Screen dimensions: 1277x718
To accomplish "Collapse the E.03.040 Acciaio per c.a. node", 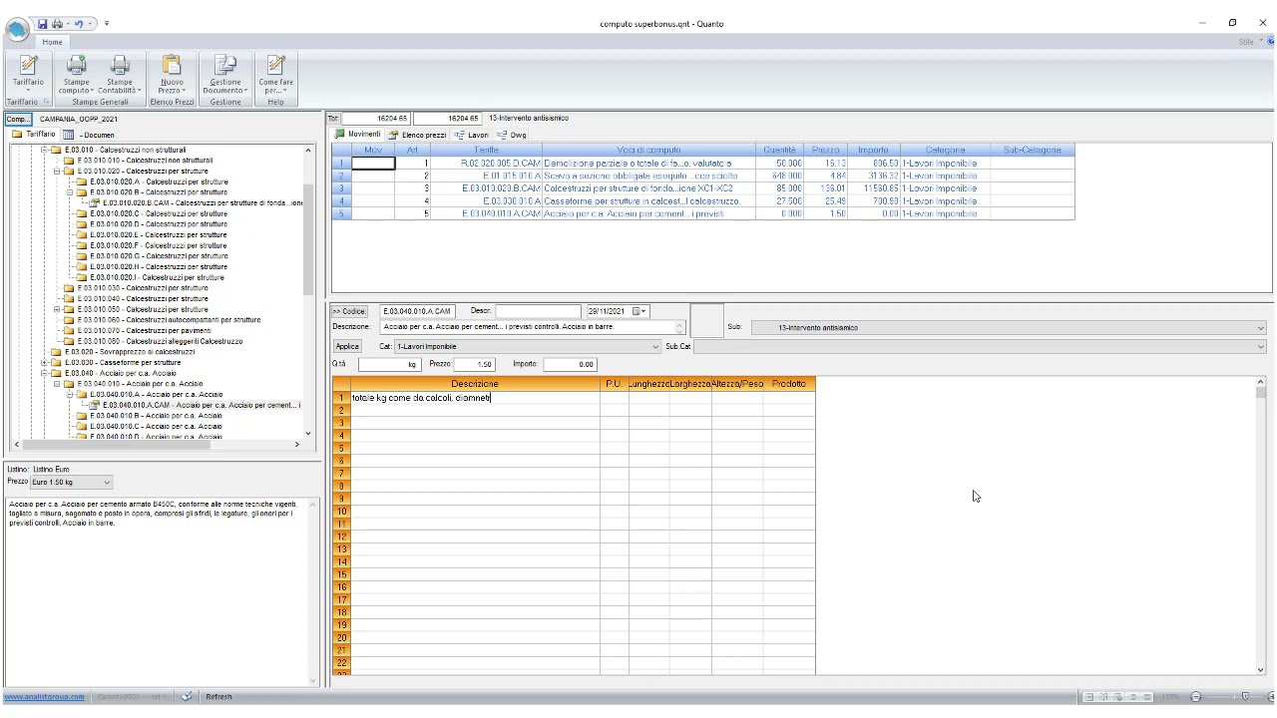I will 45,373.
